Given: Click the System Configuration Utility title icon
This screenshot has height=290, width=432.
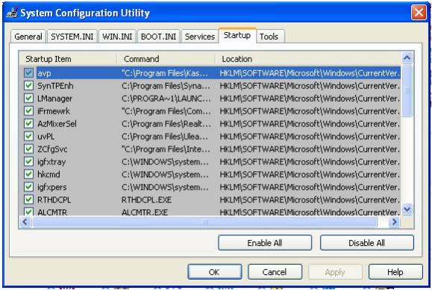Looking at the screenshot, I should tap(12, 13).
